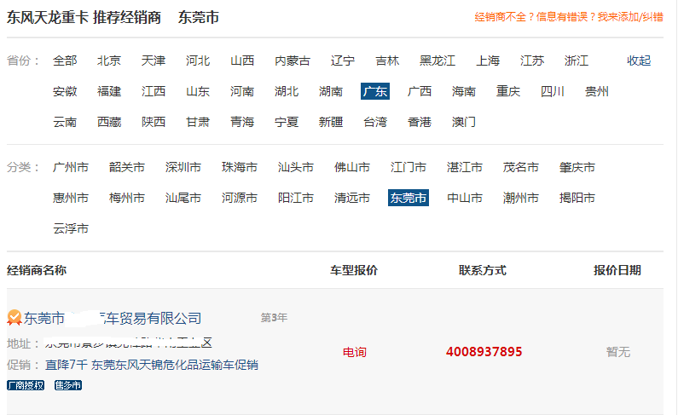The width and height of the screenshot is (678, 415).
Task: Select 云浮市 in the city list
Action: 71,228
